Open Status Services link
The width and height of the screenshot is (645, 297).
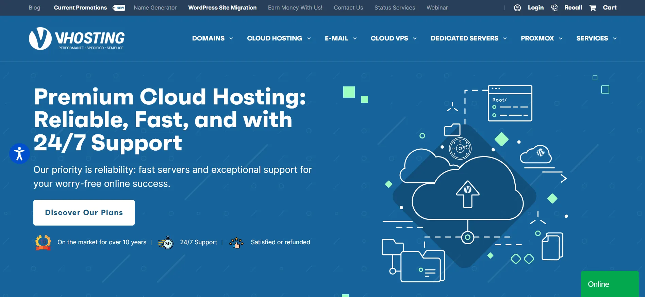click(x=395, y=8)
